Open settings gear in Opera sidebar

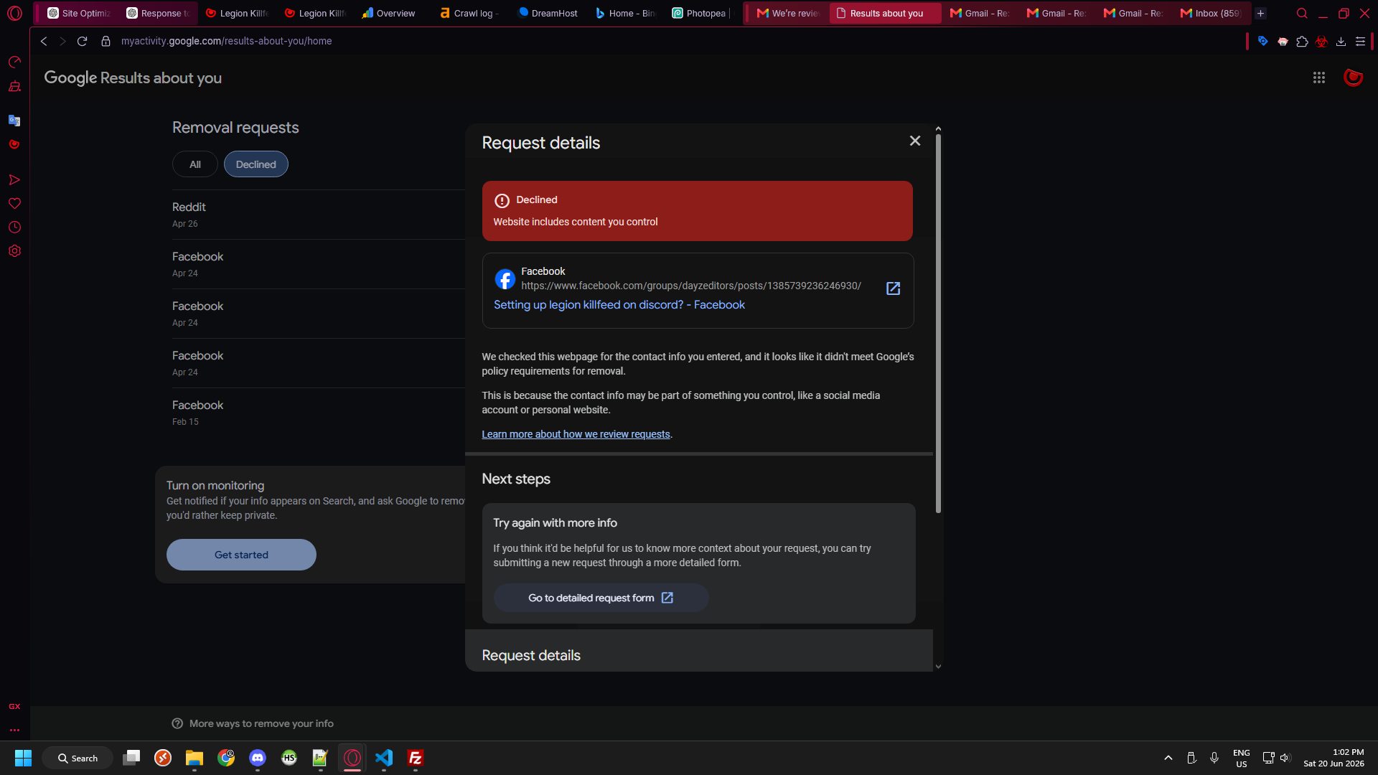click(14, 251)
